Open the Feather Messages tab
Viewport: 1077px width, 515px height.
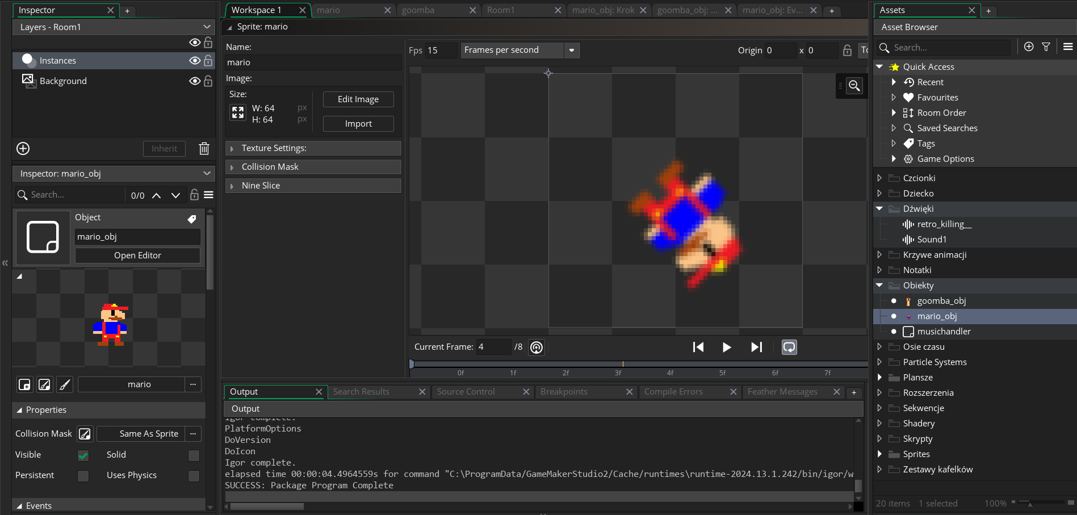(x=793, y=392)
